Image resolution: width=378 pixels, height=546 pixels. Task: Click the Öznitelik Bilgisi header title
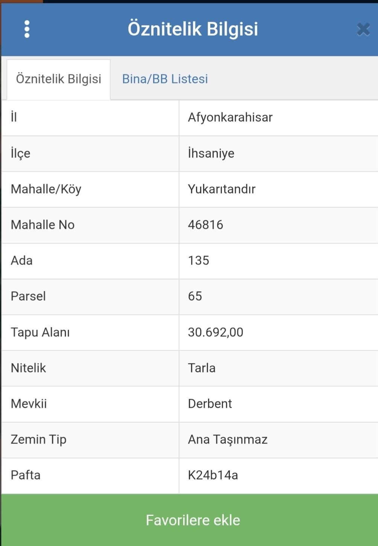[193, 29]
